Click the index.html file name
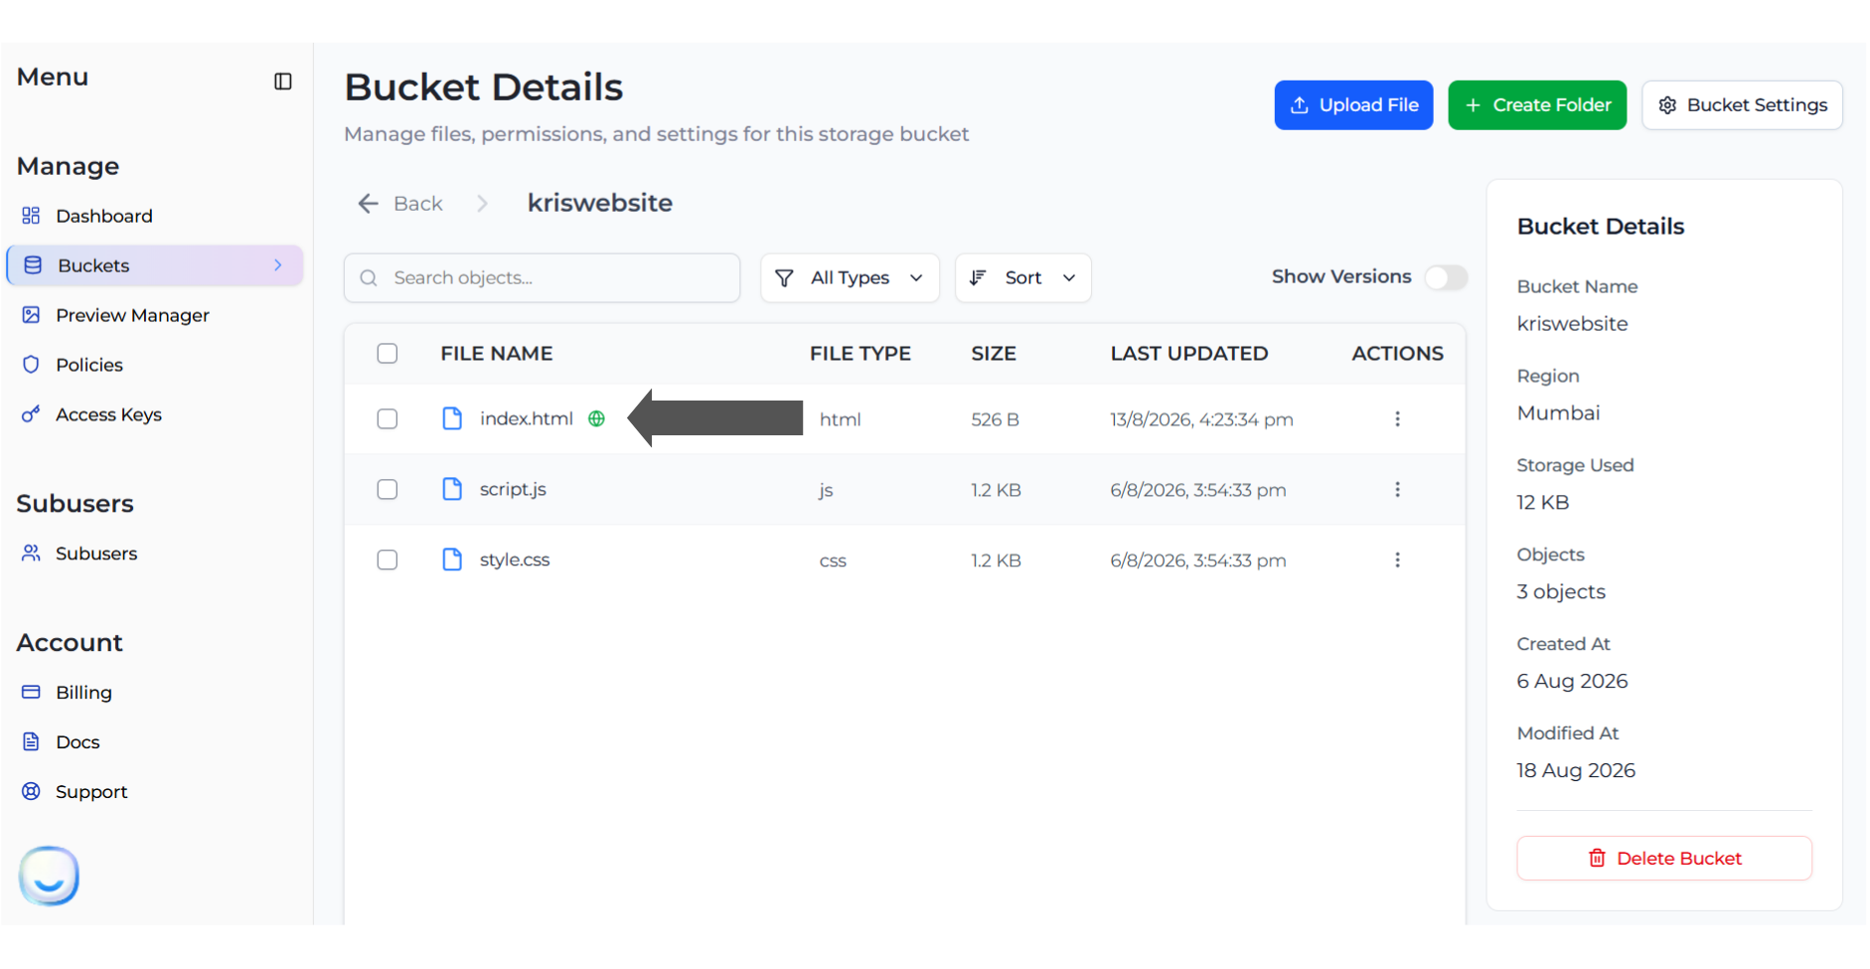Image resolution: width=1870 pixels, height=969 pixels. [527, 418]
